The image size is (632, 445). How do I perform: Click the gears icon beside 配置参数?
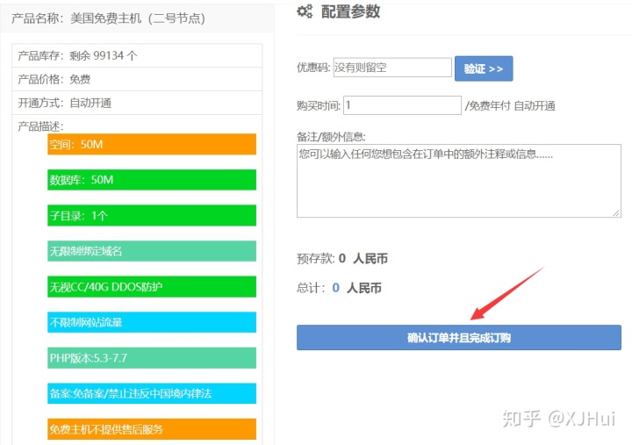pyautogui.click(x=305, y=11)
